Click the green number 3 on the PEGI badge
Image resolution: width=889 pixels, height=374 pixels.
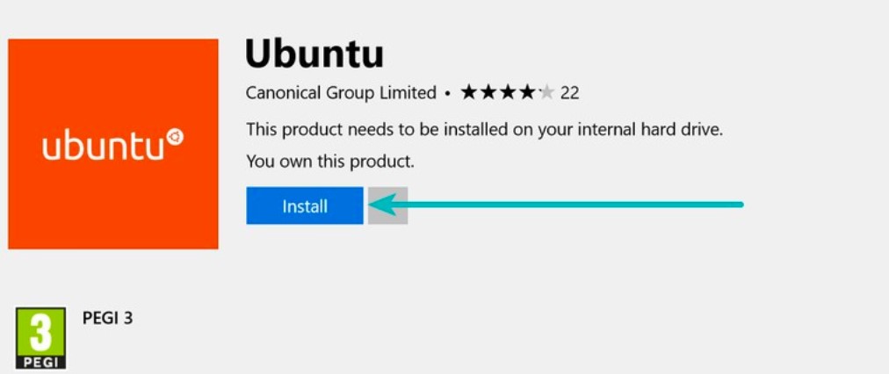[x=40, y=333]
